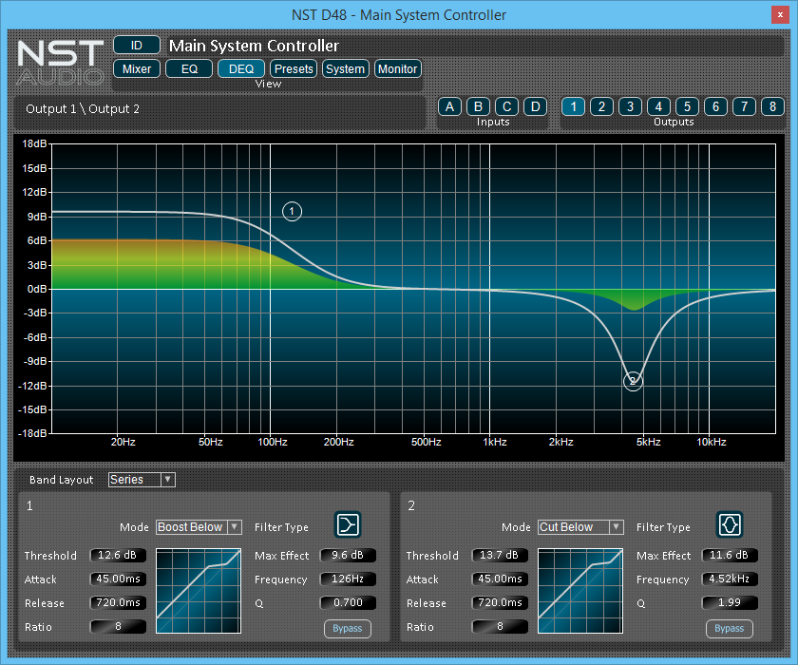
Task: Click band 2 Frequency value 4.52kHz
Action: pos(730,579)
